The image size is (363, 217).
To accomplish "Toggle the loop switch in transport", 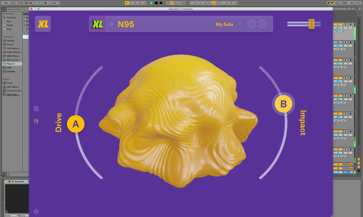I will 214,3.
